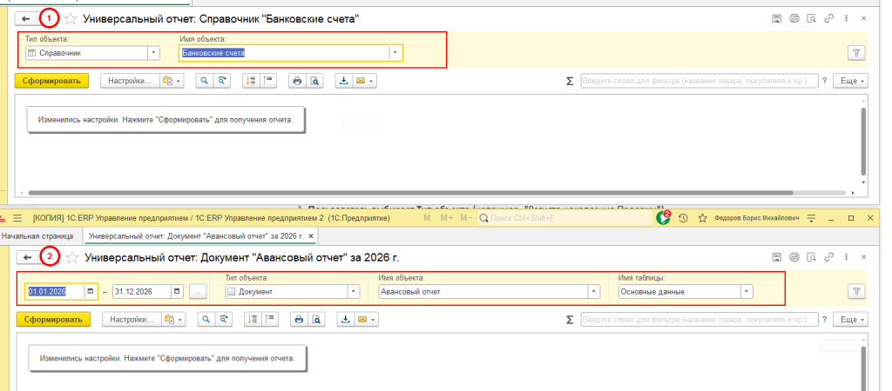The width and height of the screenshot is (892, 391).
Task: Click the print icon in the Авансовый отчет toolbar
Action: click(298, 320)
